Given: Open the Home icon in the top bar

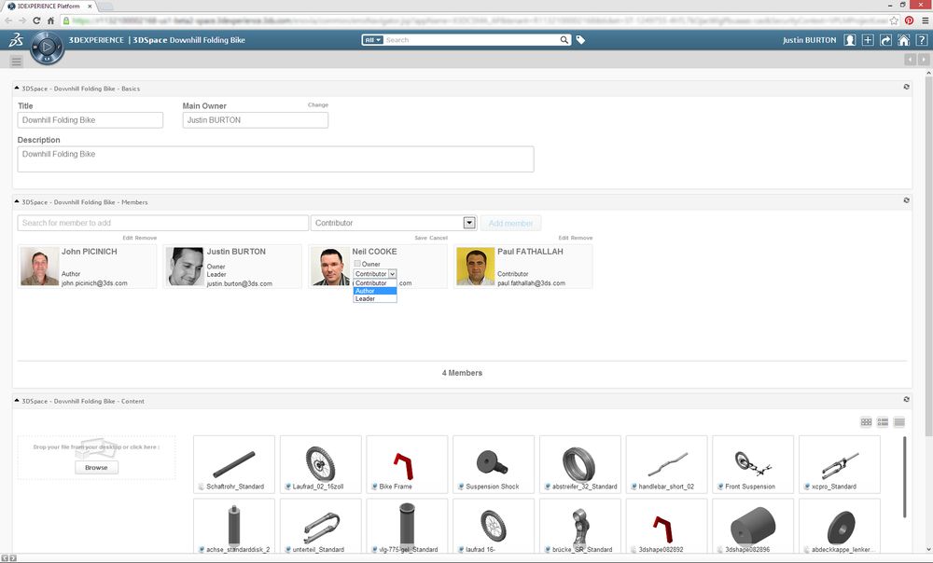Looking at the screenshot, I should (903, 40).
